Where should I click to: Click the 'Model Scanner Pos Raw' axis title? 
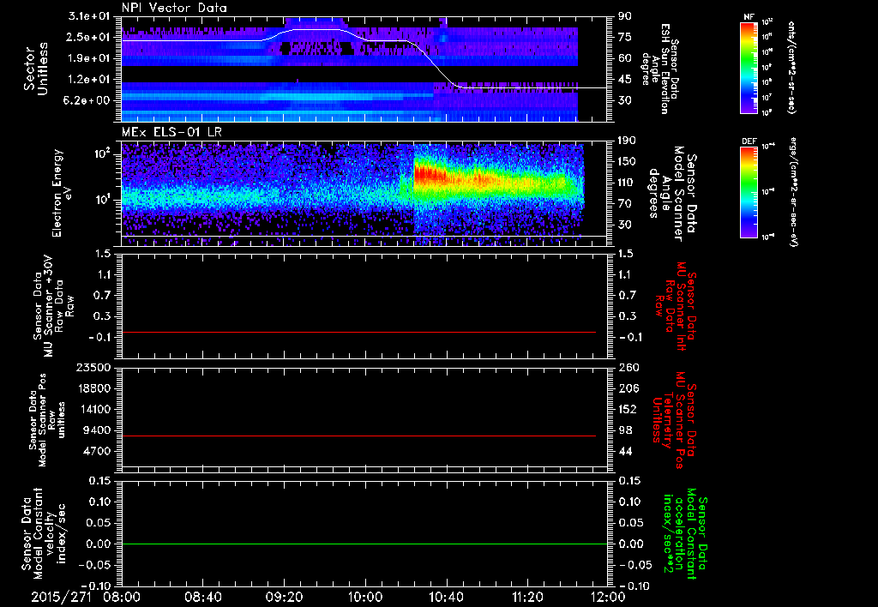(x=47, y=420)
